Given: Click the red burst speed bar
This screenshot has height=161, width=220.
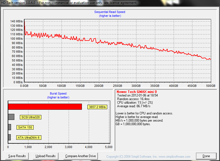Looking at the screenshot, I should click(45, 107).
